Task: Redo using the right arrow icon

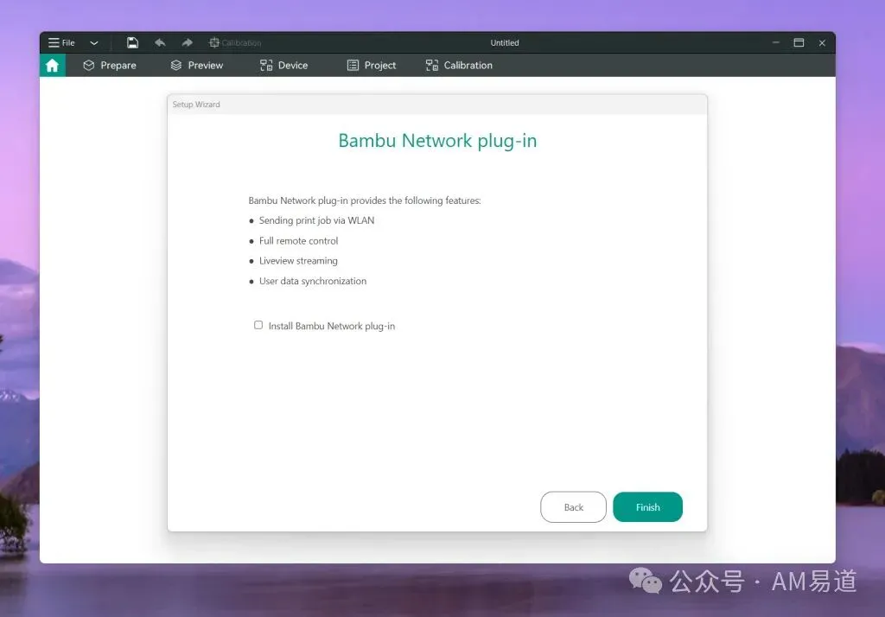Action: click(x=187, y=42)
